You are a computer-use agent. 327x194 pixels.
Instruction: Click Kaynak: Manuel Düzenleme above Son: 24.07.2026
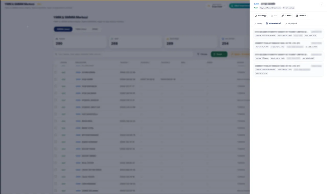pos(265,70)
